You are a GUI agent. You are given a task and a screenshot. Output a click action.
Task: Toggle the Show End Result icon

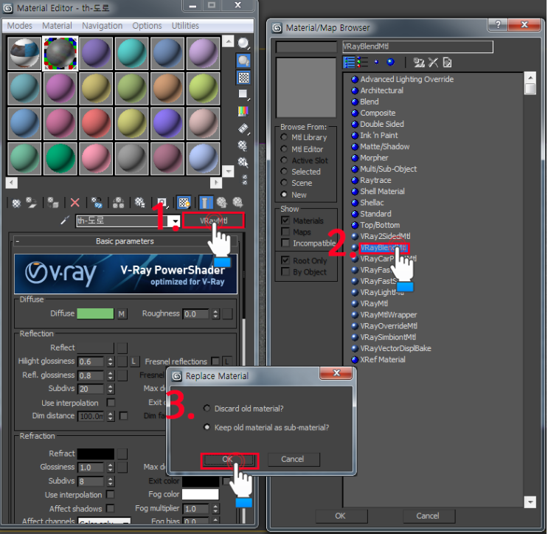(206, 202)
